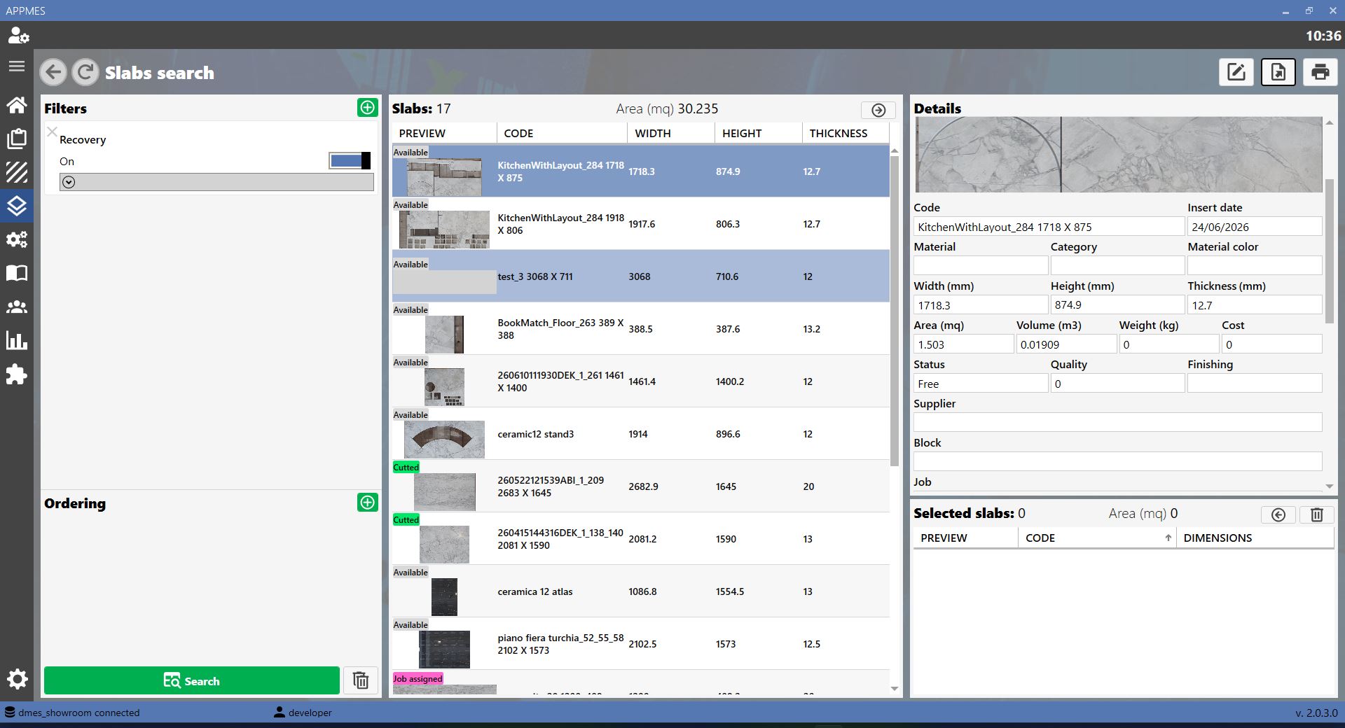The image size is (1345, 728).
Task: Click the printer icon in the top toolbar
Action: click(1320, 72)
